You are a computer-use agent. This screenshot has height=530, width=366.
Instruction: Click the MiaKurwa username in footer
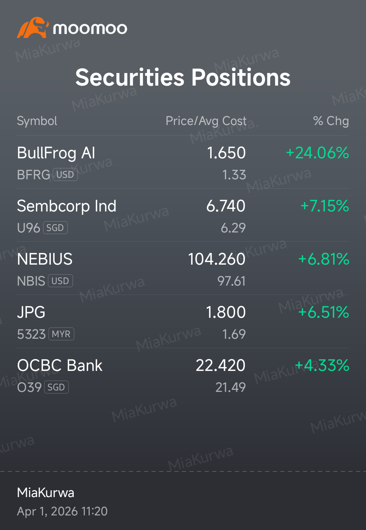pos(46,493)
